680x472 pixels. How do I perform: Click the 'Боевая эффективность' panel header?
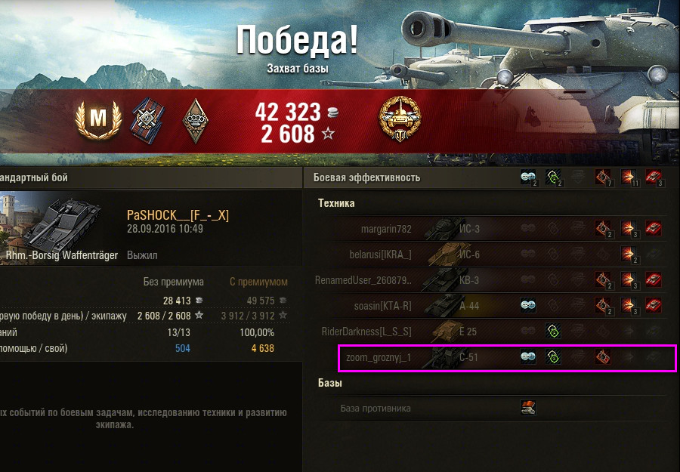click(x=367, y=177)
